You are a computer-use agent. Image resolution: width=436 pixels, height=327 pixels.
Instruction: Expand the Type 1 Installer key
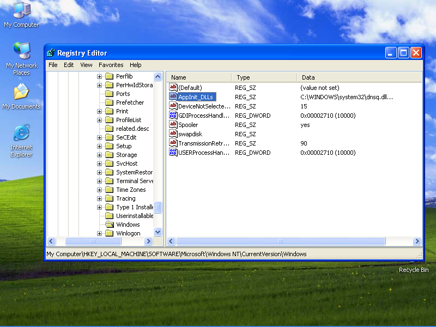pos(99,207)
